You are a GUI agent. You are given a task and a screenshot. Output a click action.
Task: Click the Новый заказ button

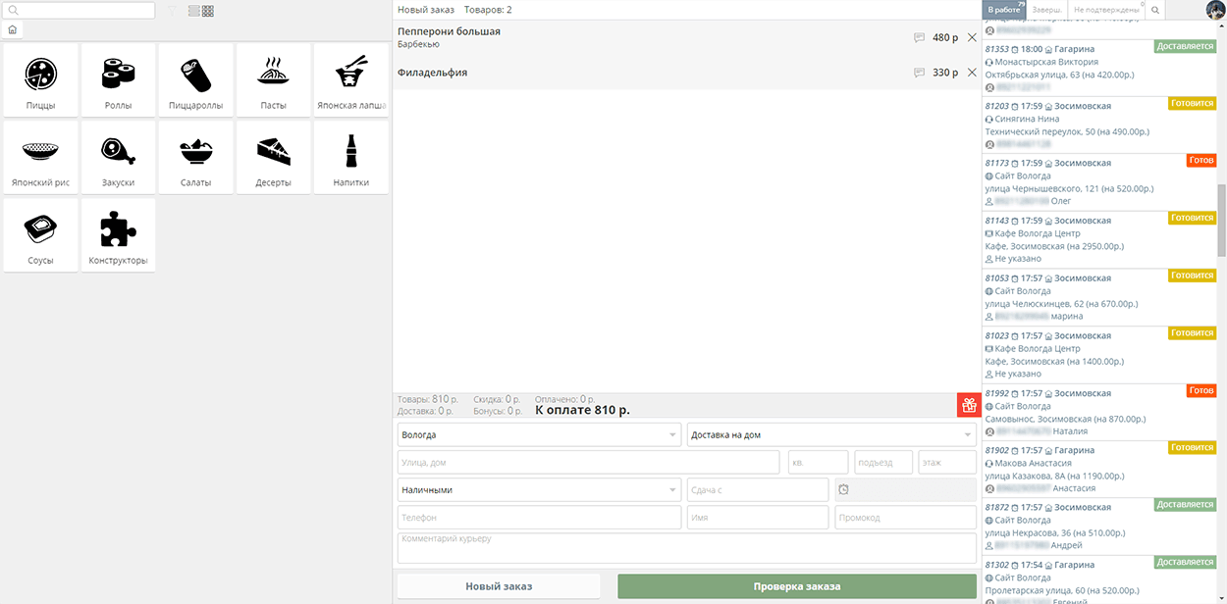[499, 586]
